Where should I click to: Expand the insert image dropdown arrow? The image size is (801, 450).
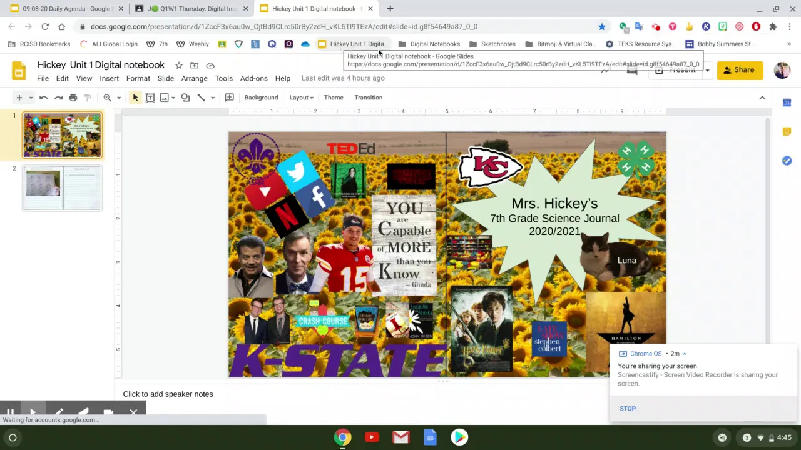(x=173, y=97)
